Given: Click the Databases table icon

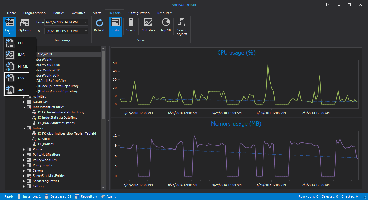Looking at the screenshot, I should (x=29, y=102).
